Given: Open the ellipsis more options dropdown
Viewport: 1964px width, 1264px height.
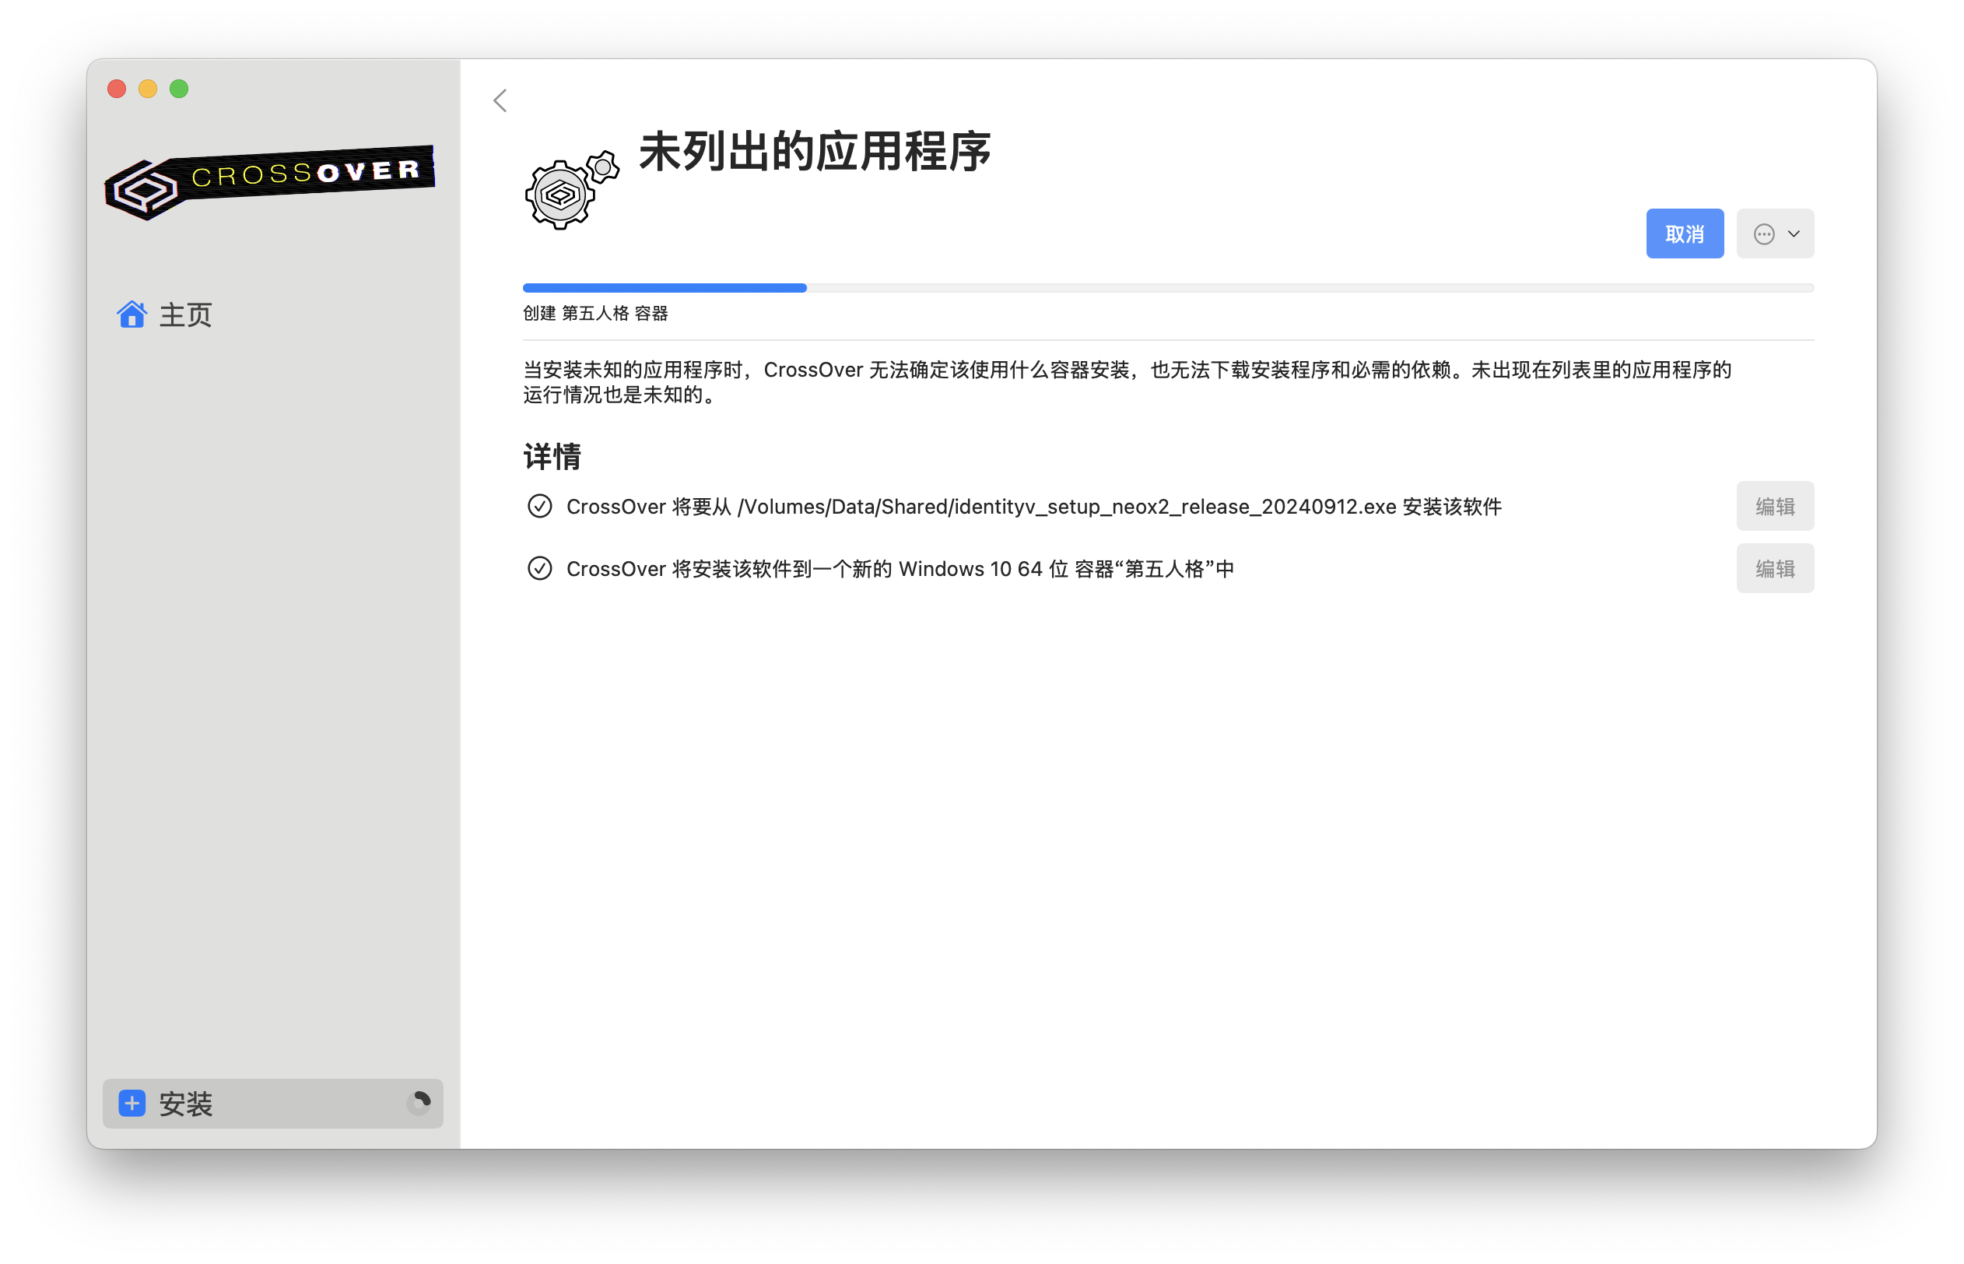Looking at the screenshot, I should [x=1774, y=234].
